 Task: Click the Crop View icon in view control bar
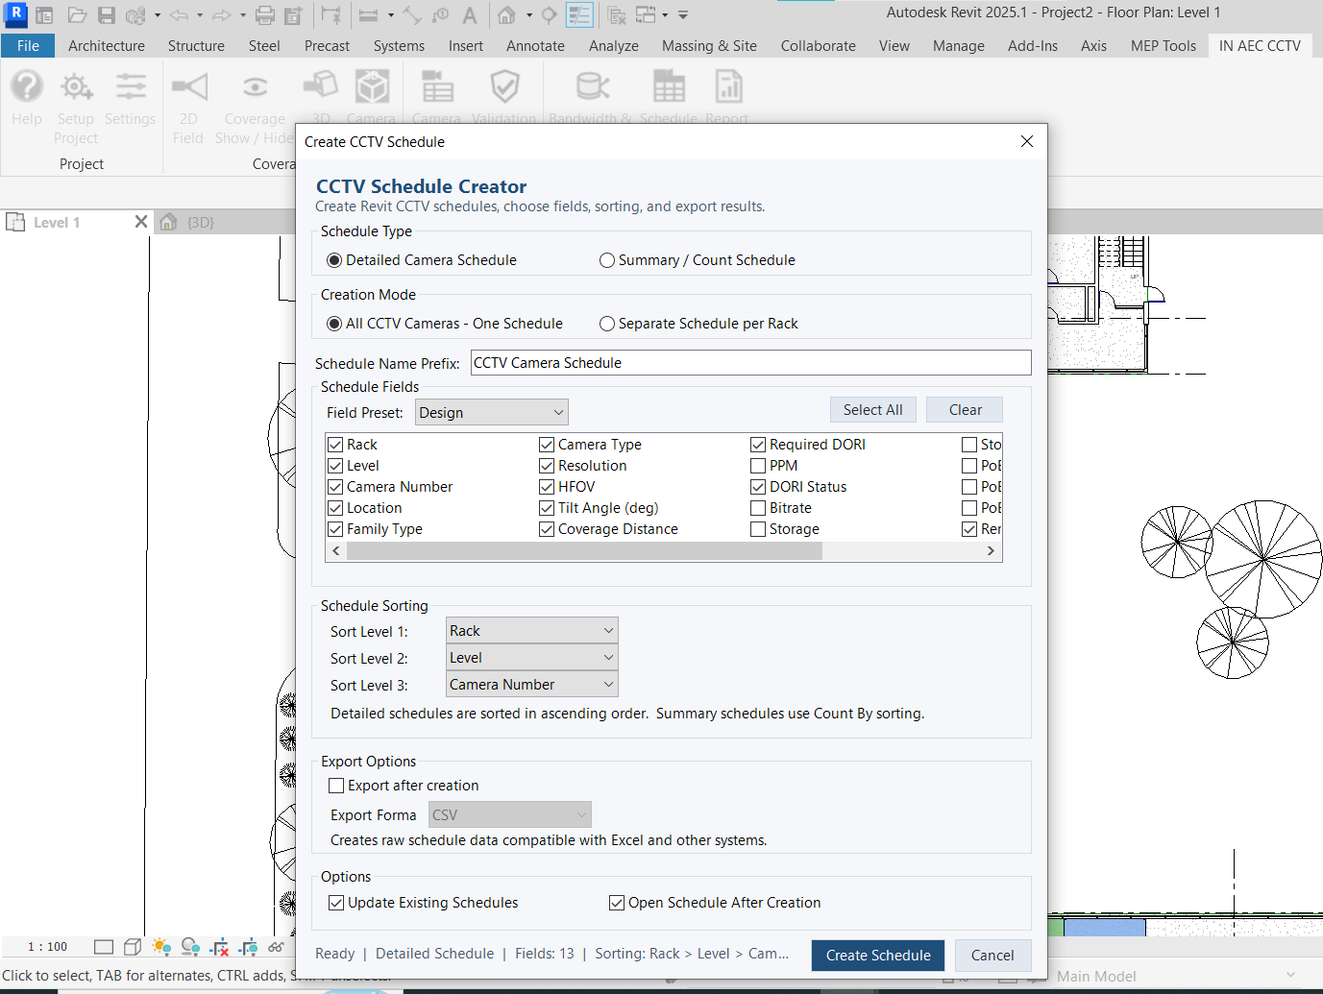click(219, 947)
